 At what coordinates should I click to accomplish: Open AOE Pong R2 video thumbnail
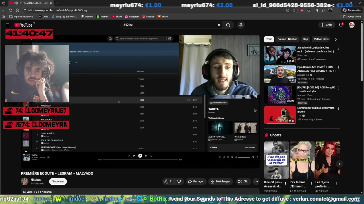click(280, 94)
